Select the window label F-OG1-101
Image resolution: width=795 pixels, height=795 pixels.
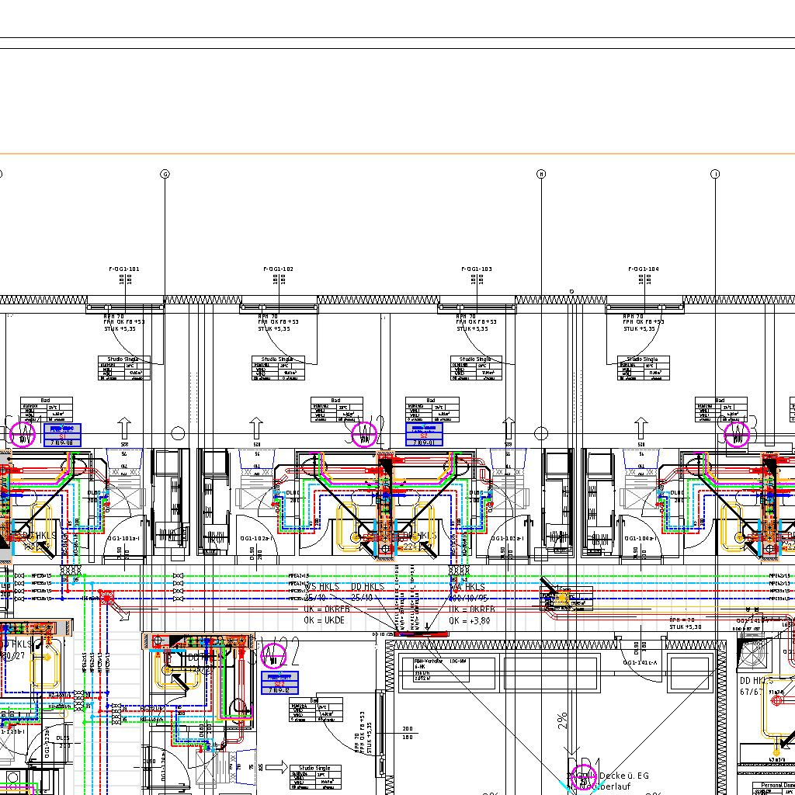click(x=124, y=269)
